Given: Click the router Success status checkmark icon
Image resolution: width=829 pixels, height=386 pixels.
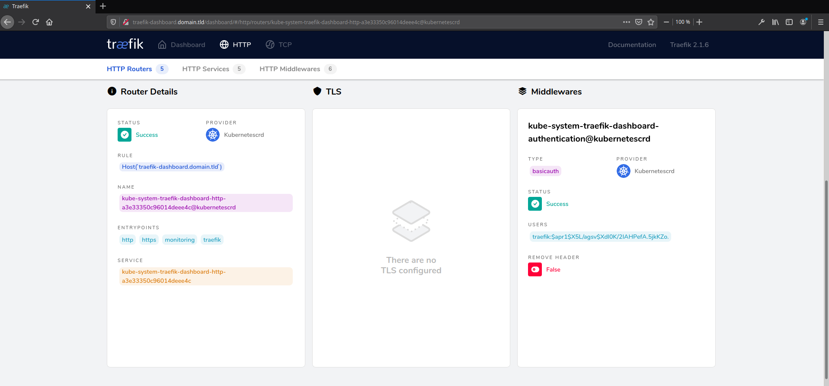Looking at the screenshot, I should click(x=125, y=135).
